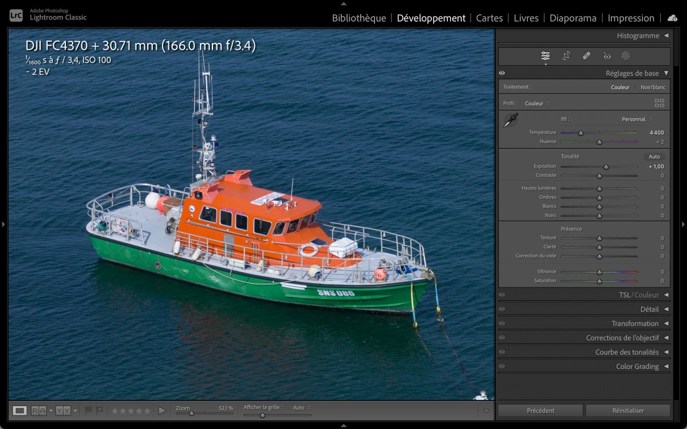This screenshot has height=429, width=687.
Task: Open the profile browser grid icon
Action: pyautogui.click(x=660, y=104)
